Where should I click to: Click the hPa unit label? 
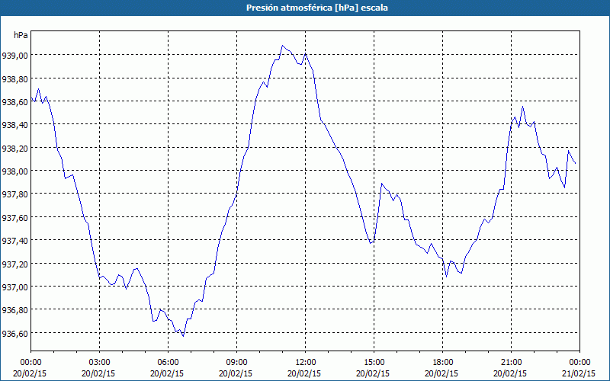21,35
